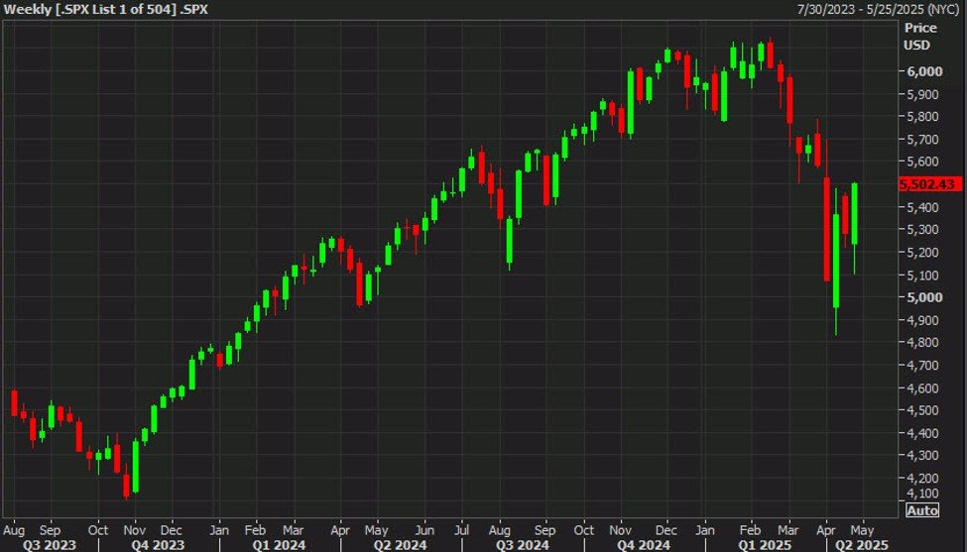This screenshot has width=967, height=552.
Task: Click the Q1 2024 quarter label
Action: click(272, 544)
